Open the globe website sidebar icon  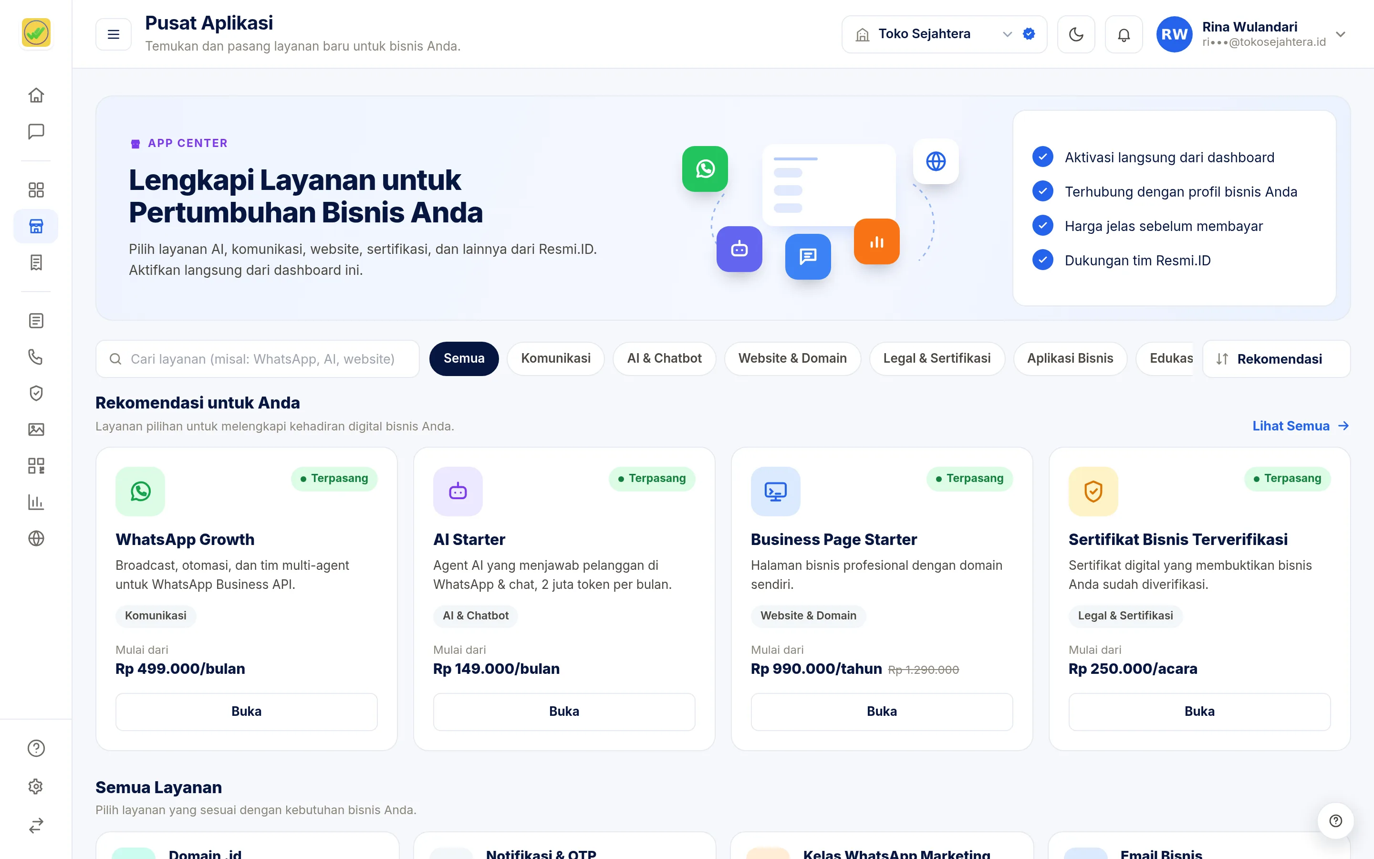tap(36, 538)
